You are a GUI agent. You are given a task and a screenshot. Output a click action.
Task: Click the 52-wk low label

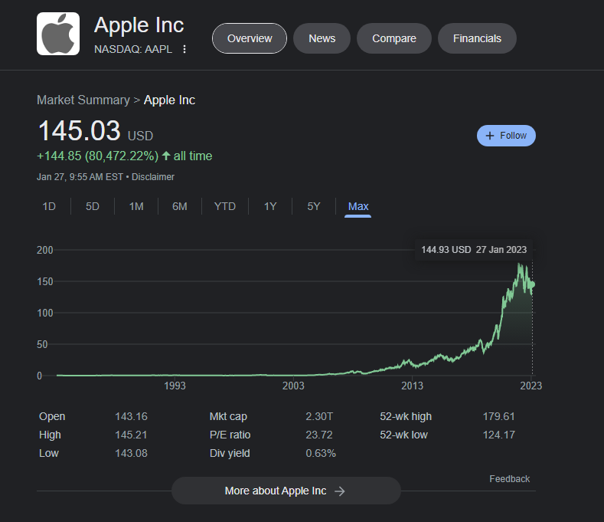coord(403,435)
